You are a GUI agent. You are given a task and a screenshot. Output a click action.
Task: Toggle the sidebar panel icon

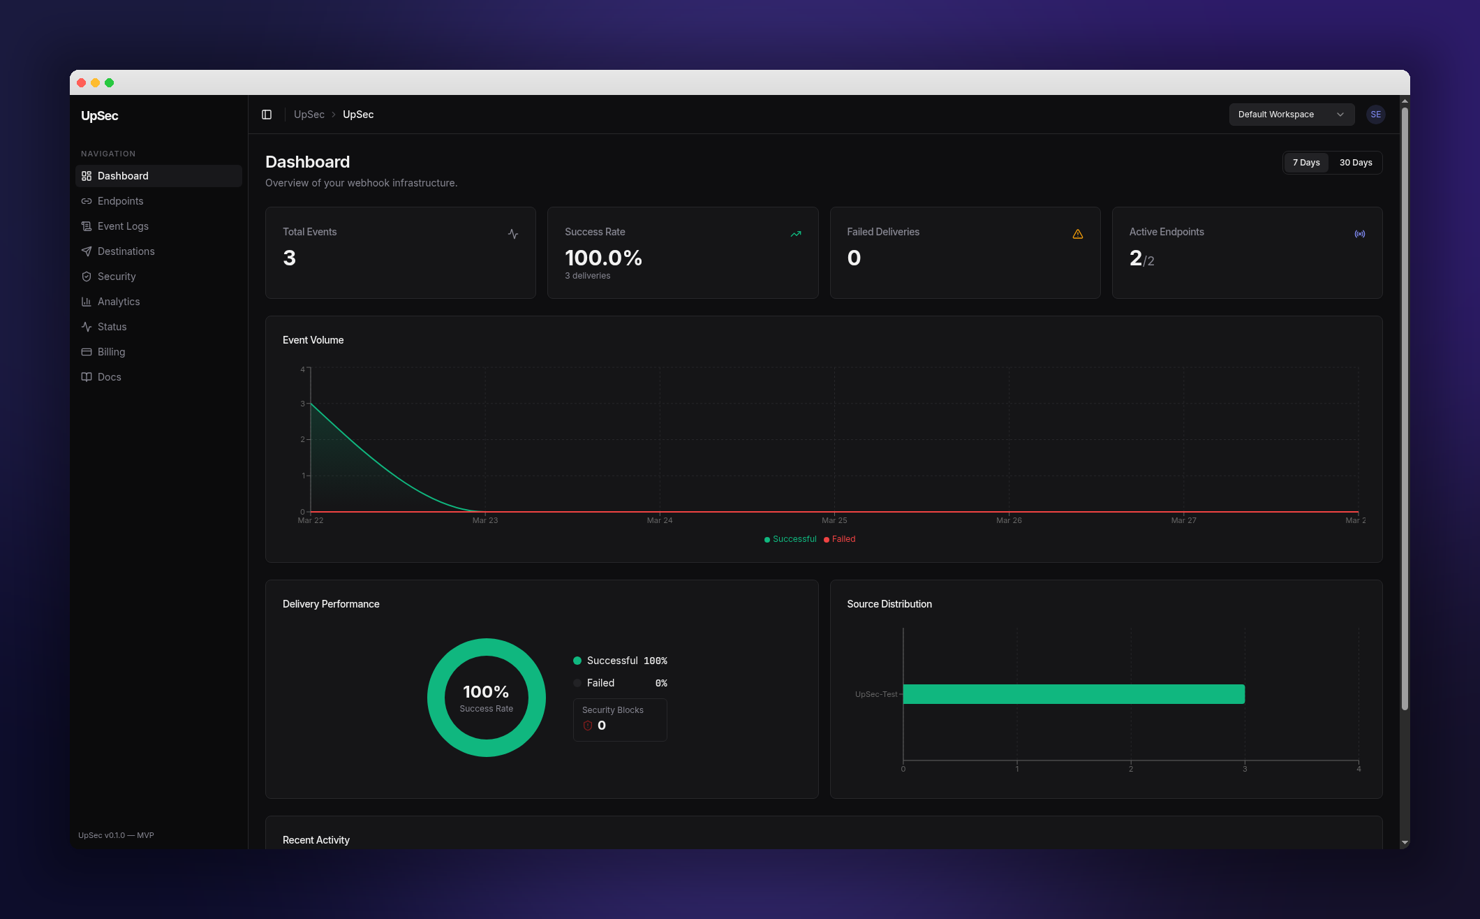click(267, 115)
